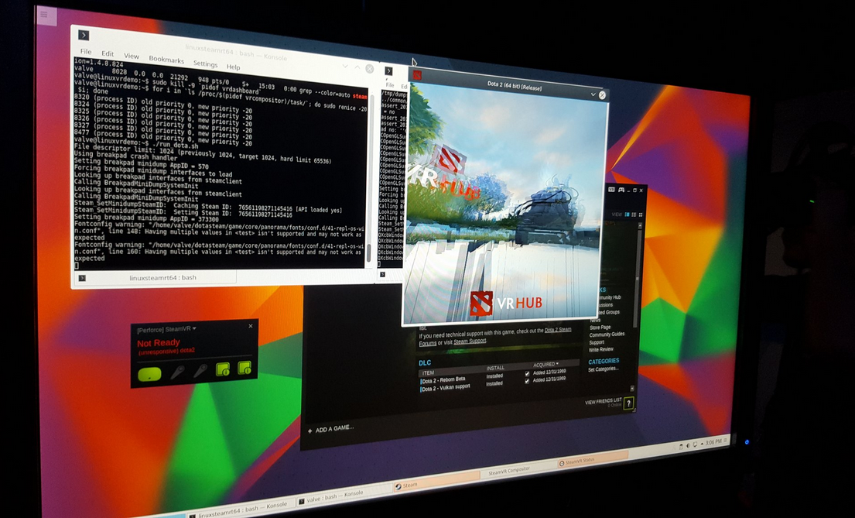Open File menu in the second Konsole
Screen dimensions: 855x518
[x=389, y=85]
